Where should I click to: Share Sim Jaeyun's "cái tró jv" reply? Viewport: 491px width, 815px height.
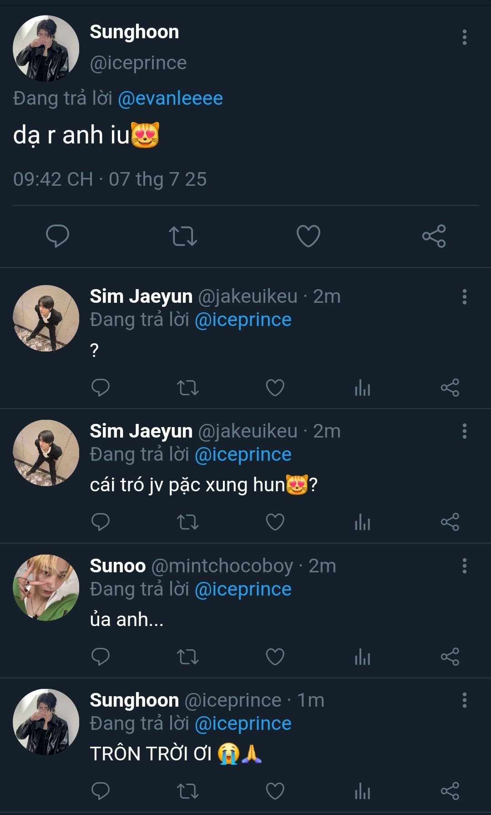(x=450, y=522)
